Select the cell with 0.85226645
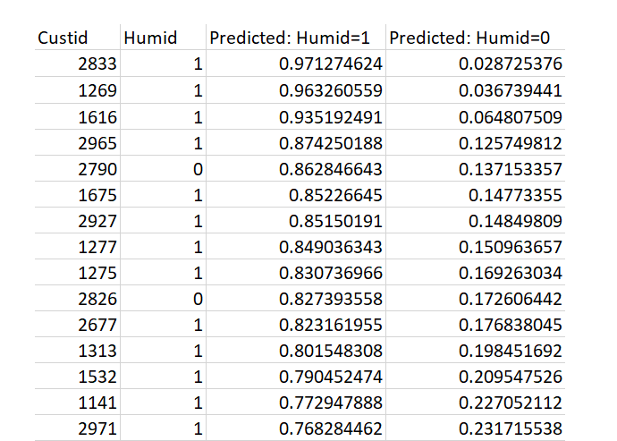 click(x=296, y=195)
